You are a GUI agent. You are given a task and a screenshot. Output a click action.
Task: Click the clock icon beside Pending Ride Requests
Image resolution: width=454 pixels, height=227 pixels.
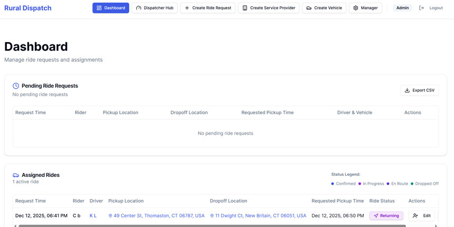click(16, 86)
